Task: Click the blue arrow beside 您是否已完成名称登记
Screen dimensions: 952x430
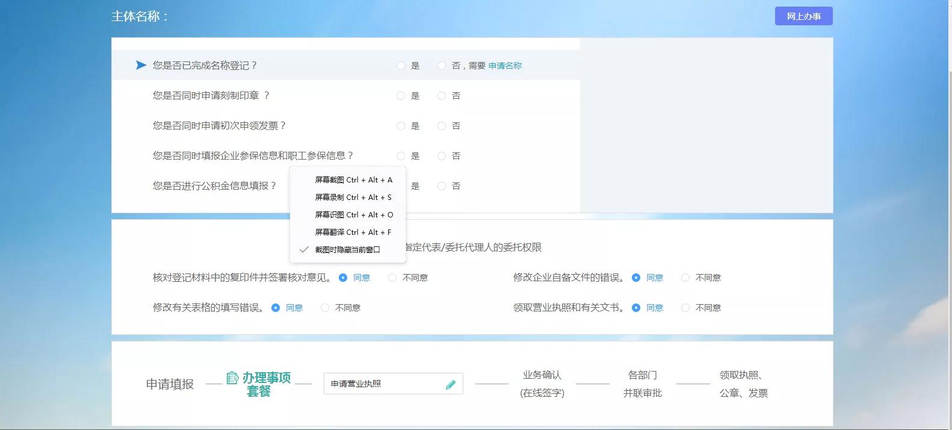Action: pyautogui.click(x=141, y=65)
